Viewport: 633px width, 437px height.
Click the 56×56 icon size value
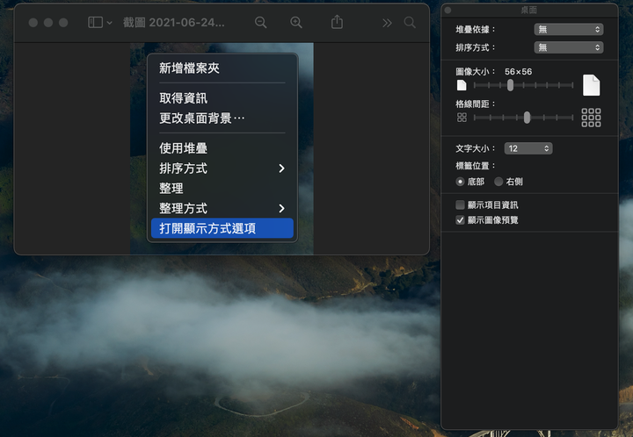pyautogui.click(x=518, y=72)
